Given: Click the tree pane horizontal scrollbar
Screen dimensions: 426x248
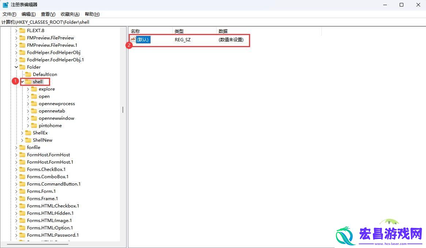Looking at the screenshot, I should coord(38,244).
